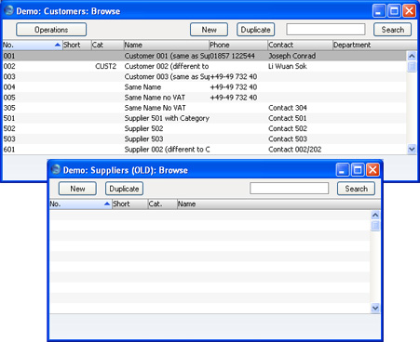
Task: Click contact Joseph Conrad
Action: (x=291, y=56)
